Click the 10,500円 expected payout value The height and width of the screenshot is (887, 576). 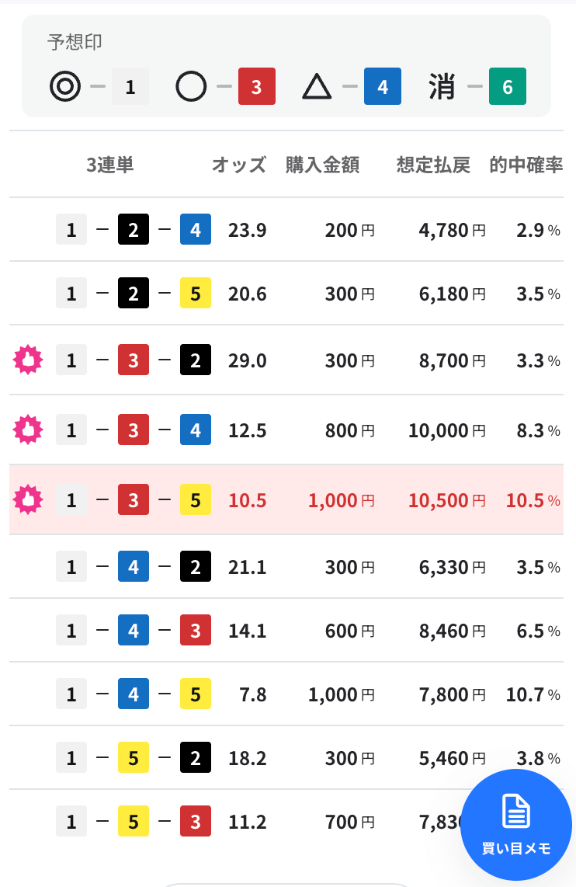coord(447,500)
